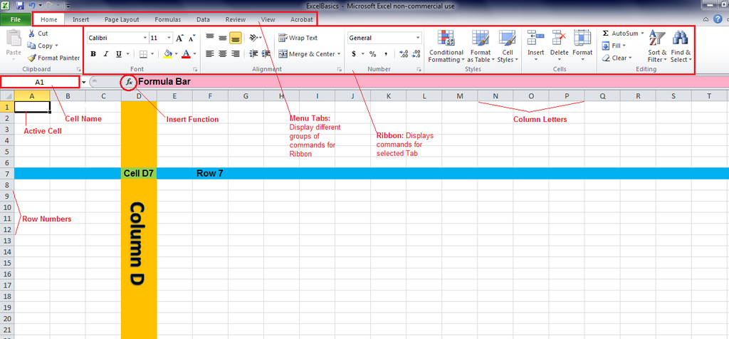Viewport: 729px width, 339px height.
Task: Select row 7 header
Action: [7, 174]
